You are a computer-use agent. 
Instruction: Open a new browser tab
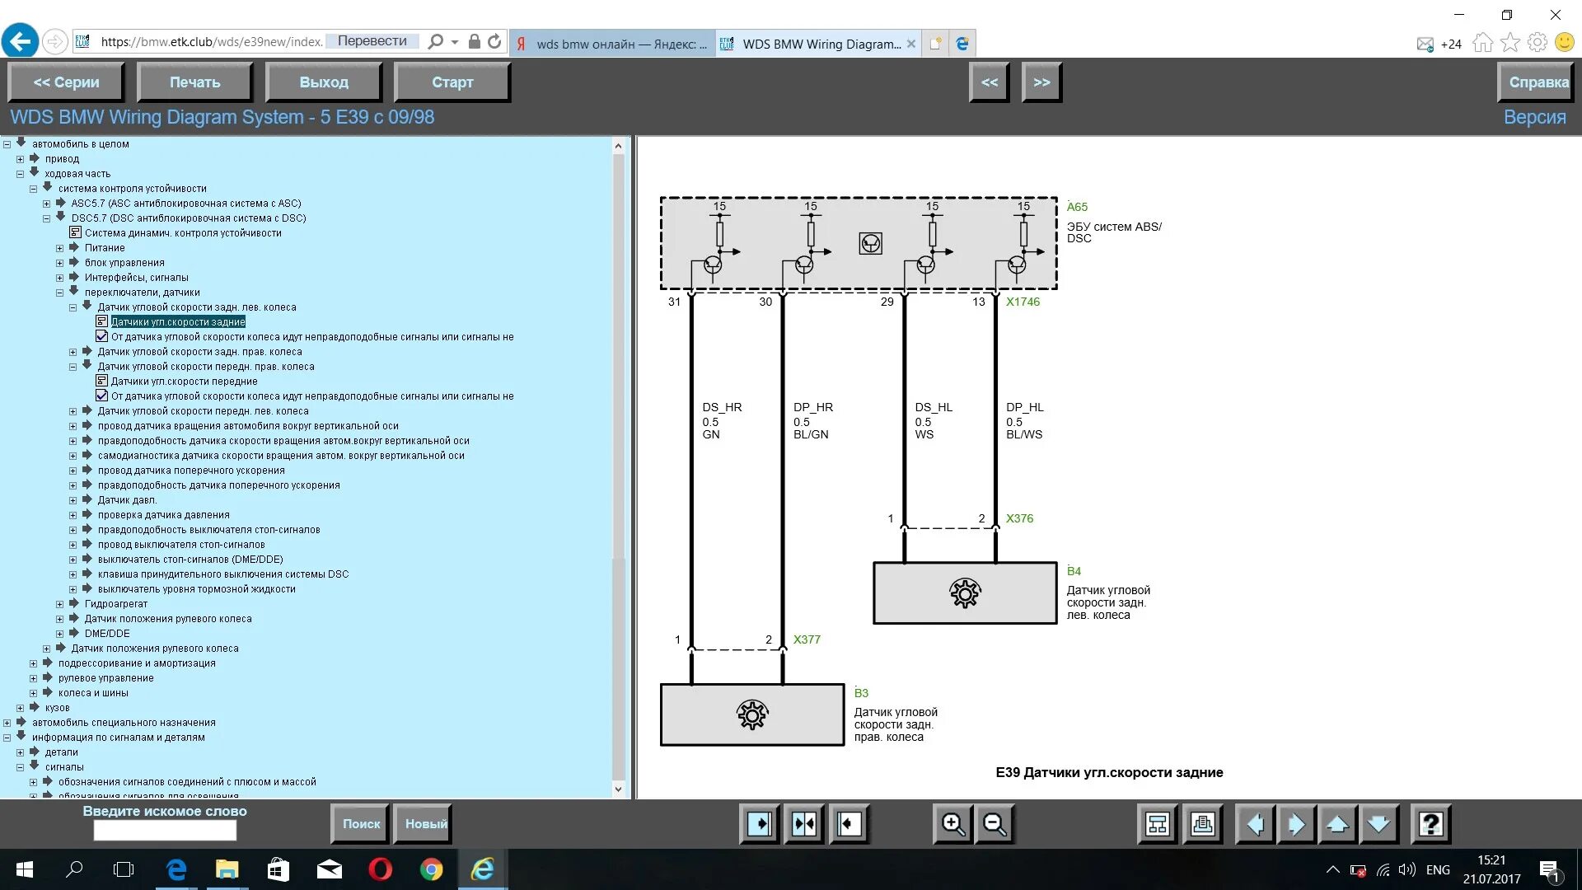click(x=935, y=44)
